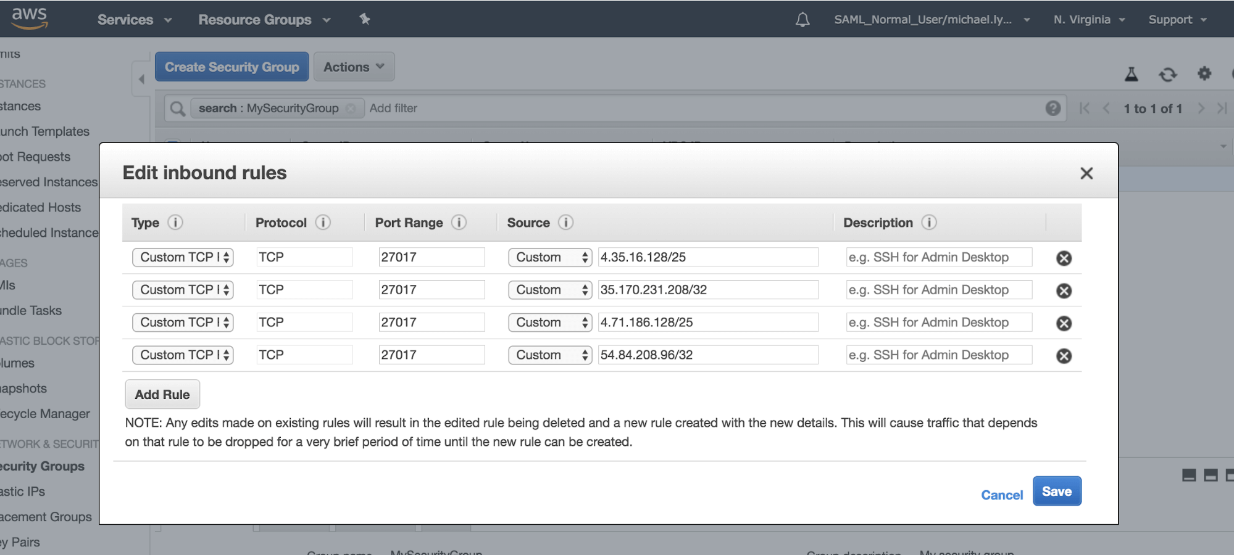Click the notifications bell icon
1234x555 pixels.
coord(803,19)
